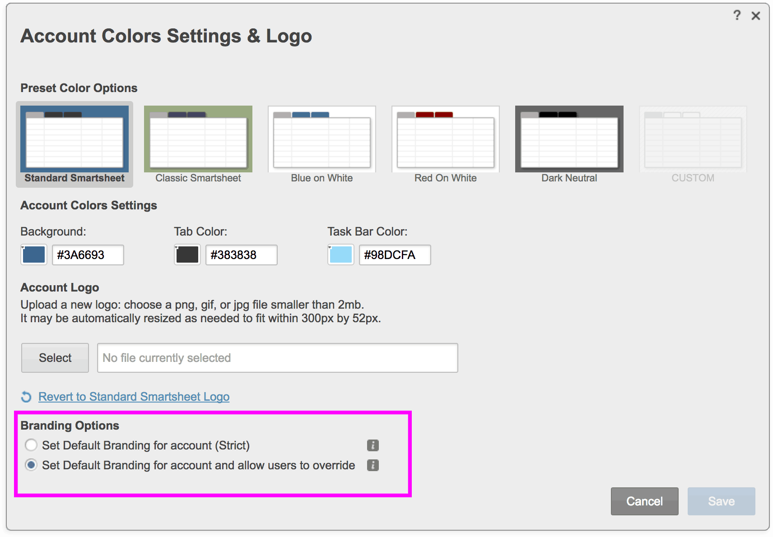Choose the Standard Smartsheet color preset
Screen dimensions: 773x537
(75, 144)
